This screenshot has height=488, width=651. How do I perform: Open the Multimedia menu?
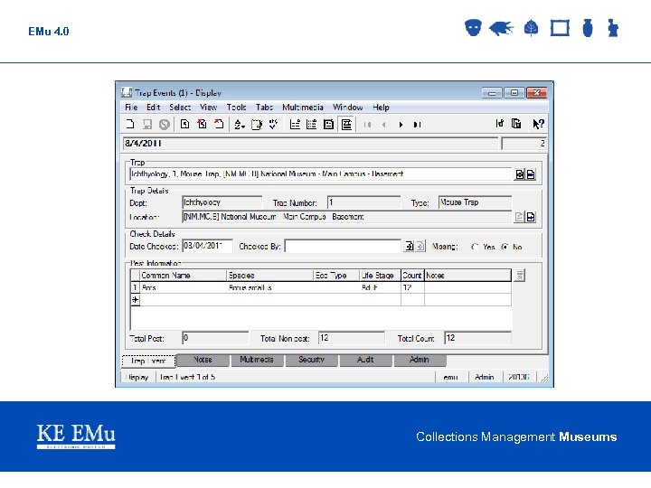[x=303, y=107]
